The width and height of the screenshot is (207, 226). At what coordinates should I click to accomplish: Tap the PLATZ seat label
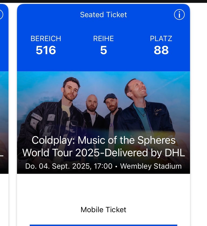pyautogui.click(x=161, y=39)
